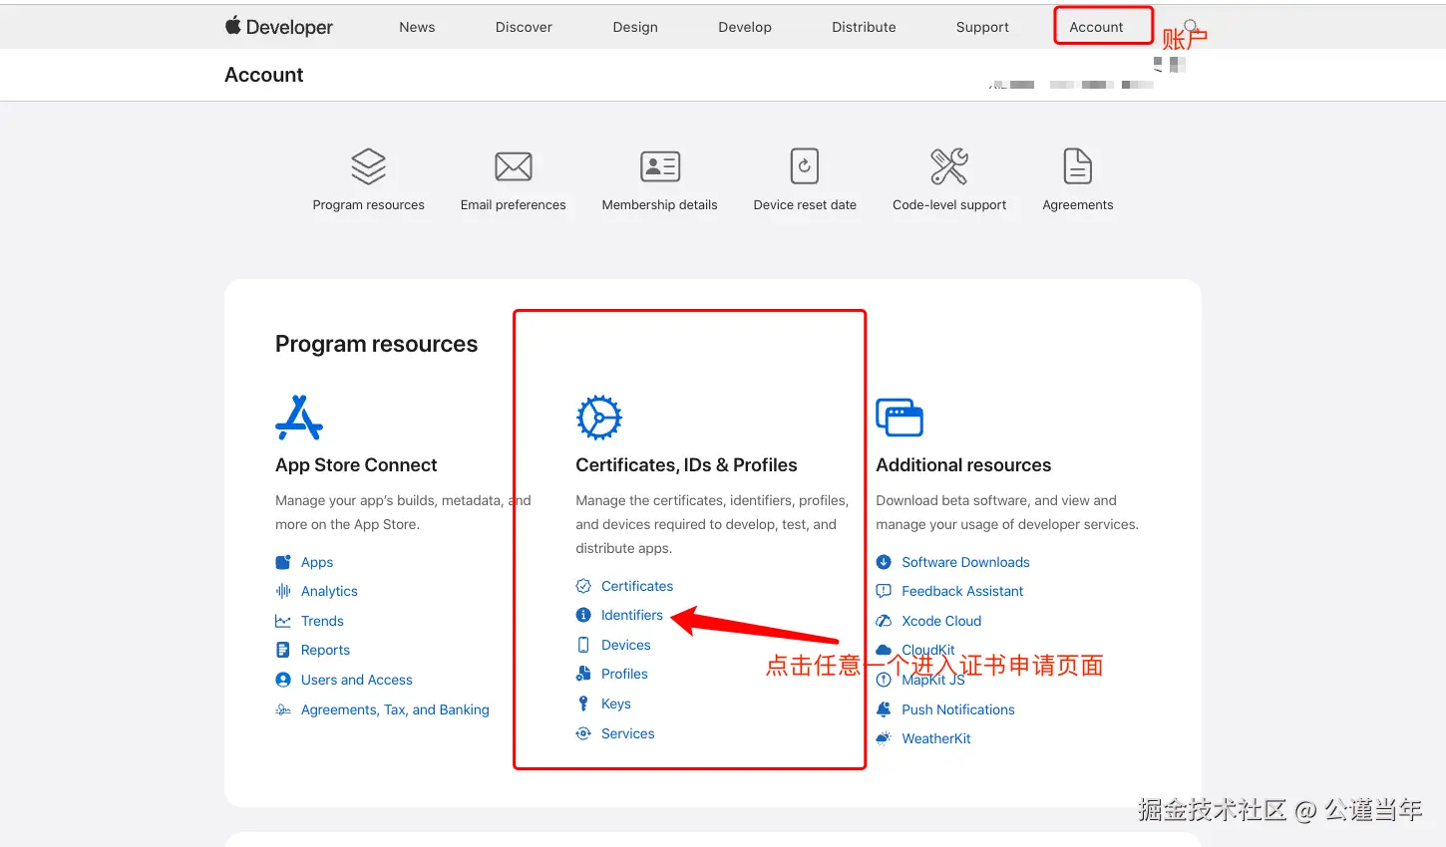Click the Xcode Cloud icon
Image resolution: width=1446 pixels, height=847 pixels.
[x=884, y=621]
